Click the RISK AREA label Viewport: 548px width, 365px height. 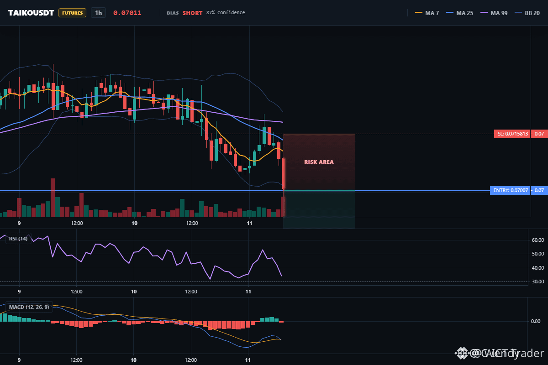(319, 162)
